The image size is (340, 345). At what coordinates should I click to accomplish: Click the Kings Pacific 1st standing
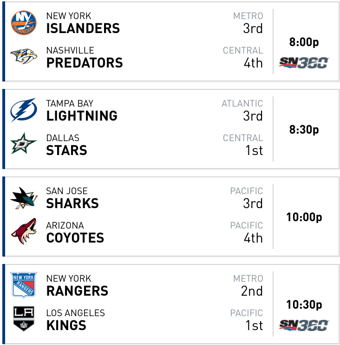pos(246,320)
